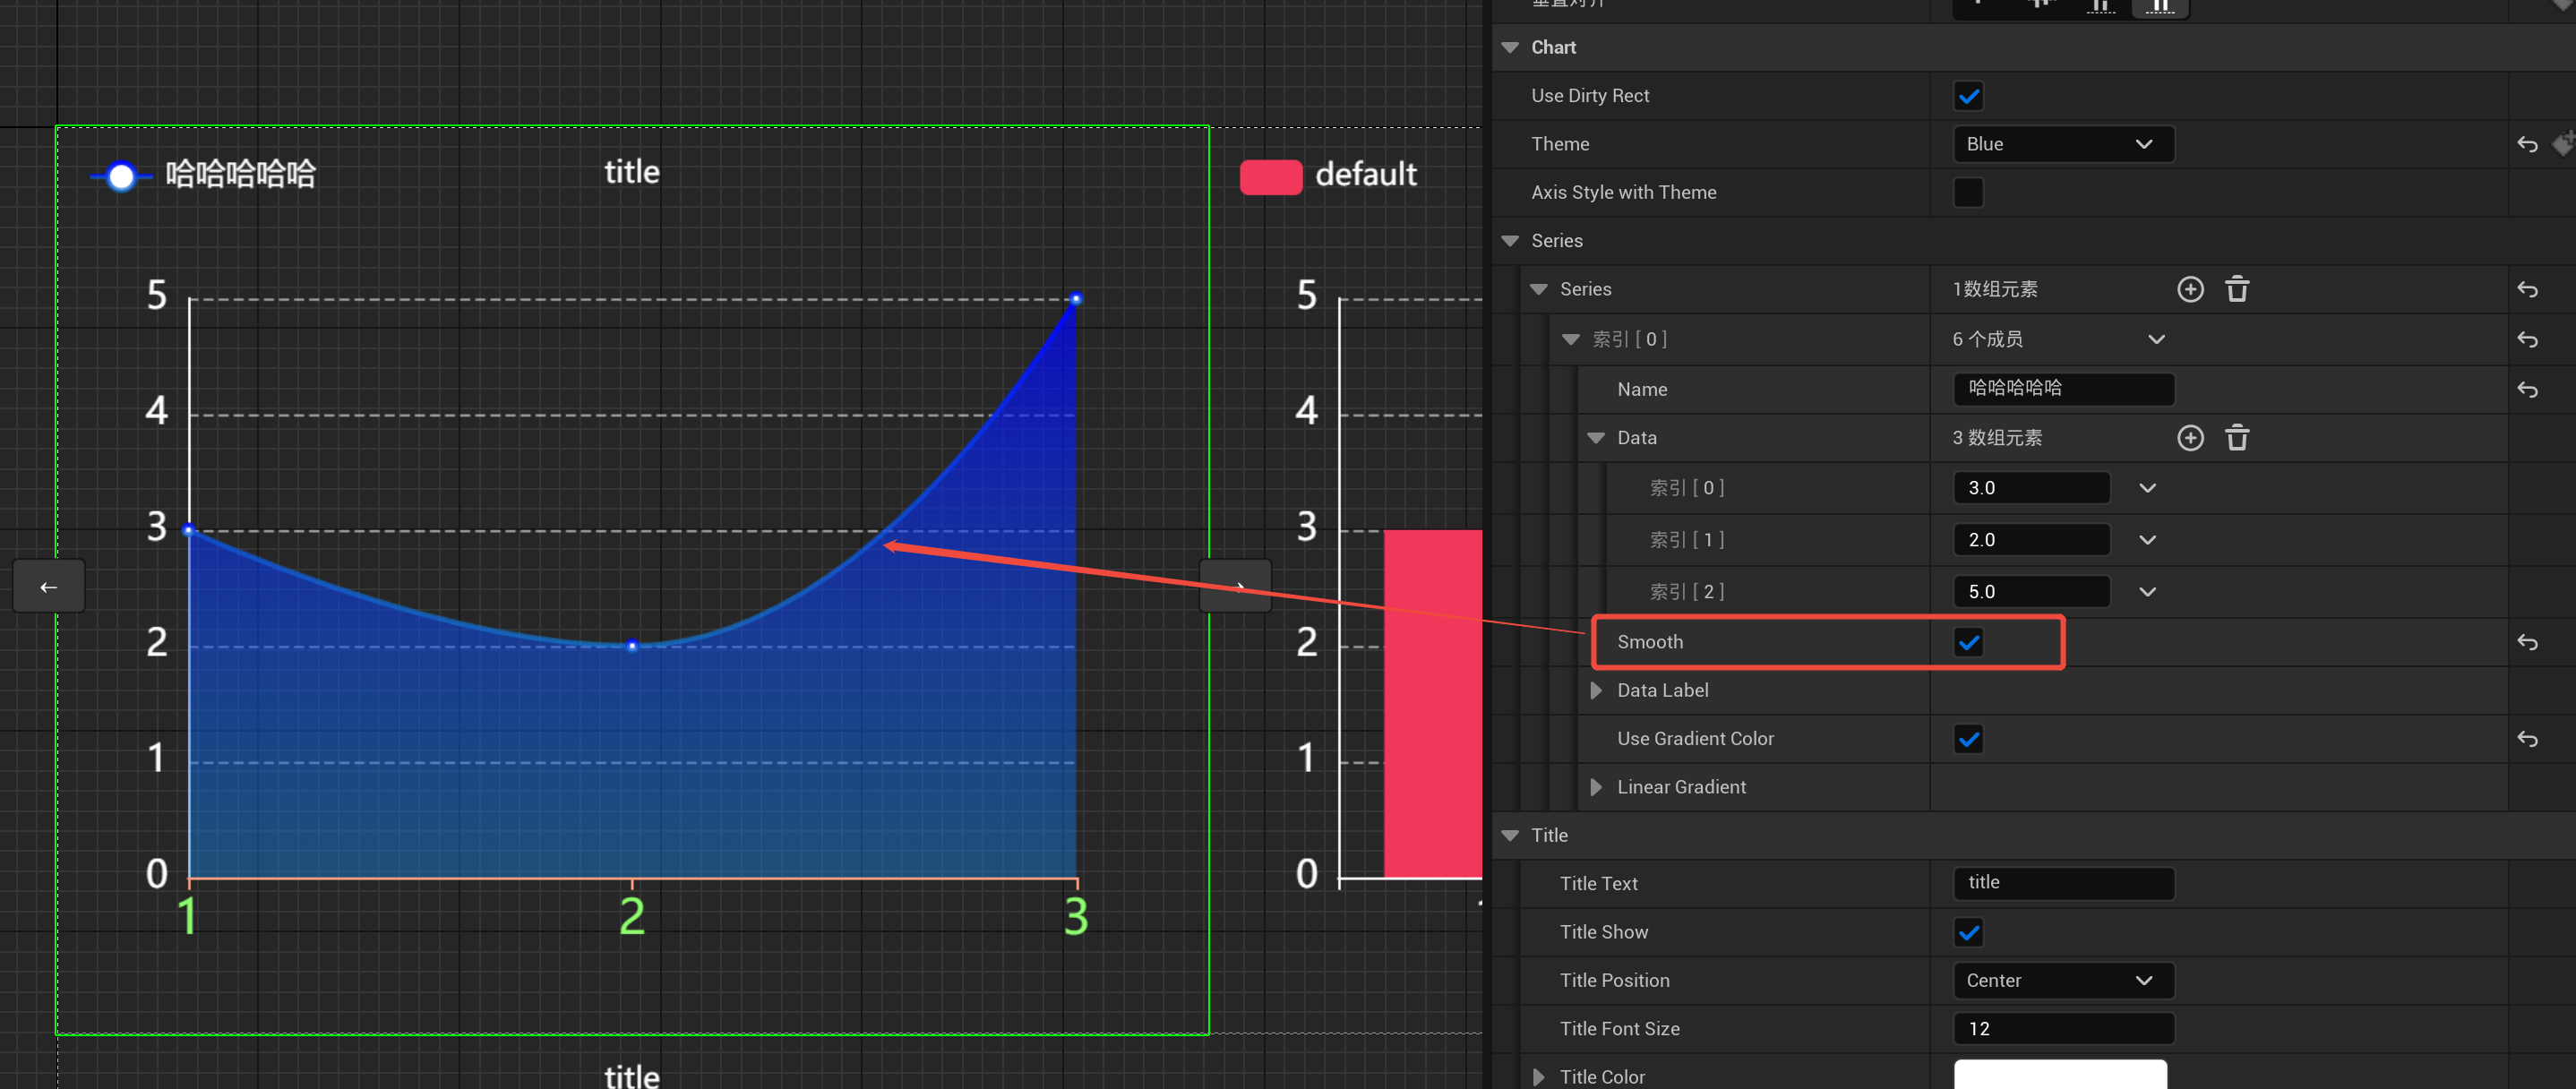Revert the 索引[0] series to default

2528,339
